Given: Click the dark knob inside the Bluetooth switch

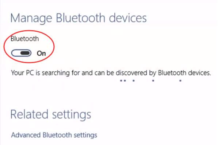Looking at the screenshot, I should coord(26,53).
